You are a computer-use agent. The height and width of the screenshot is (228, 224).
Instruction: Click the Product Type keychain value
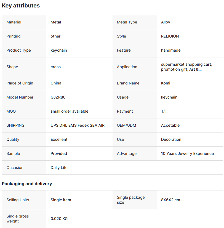[59, 50]
